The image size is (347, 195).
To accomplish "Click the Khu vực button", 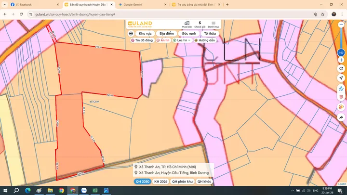I will (145, 34).
